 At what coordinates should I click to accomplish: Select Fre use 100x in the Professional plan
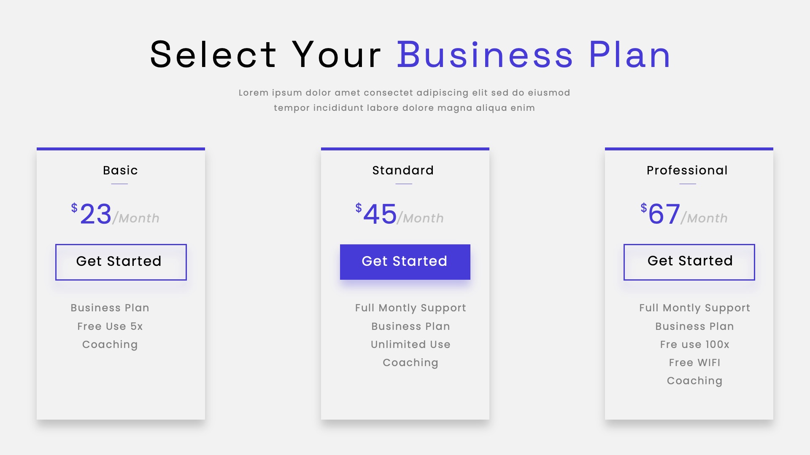pos(694,344)
